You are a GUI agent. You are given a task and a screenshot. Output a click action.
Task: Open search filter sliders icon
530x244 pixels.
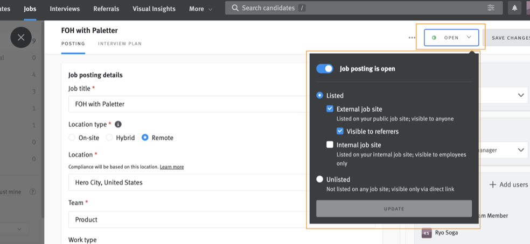(x=491, y=8)
